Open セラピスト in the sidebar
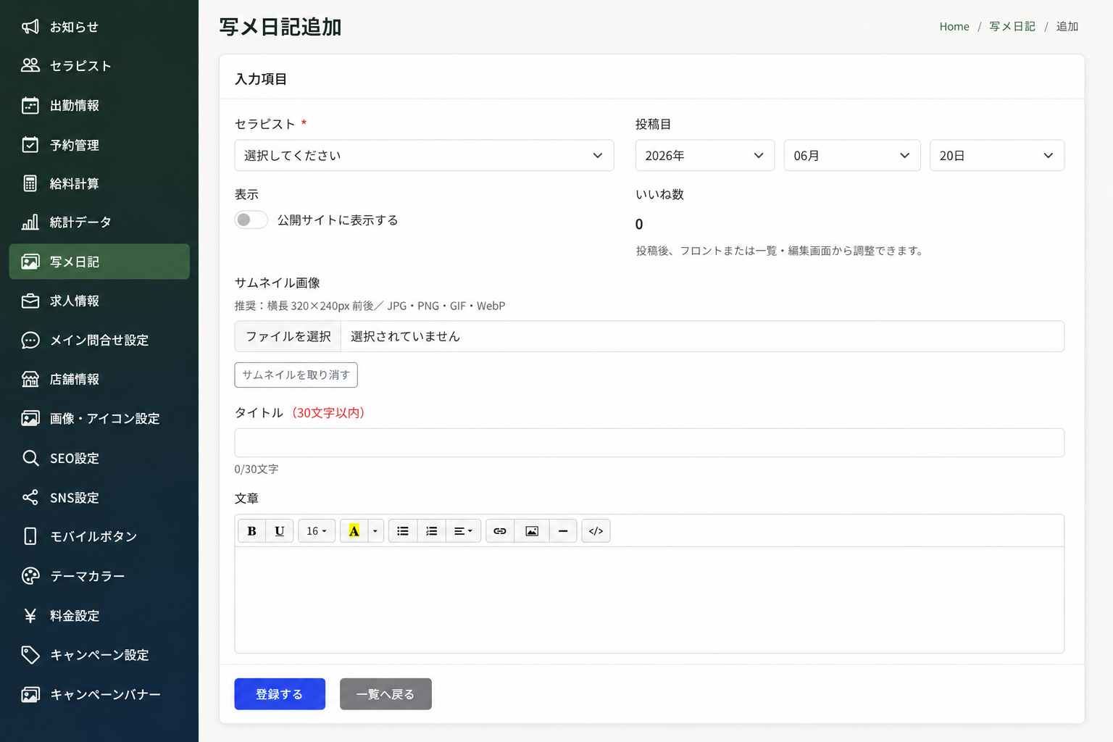Screen dimensions: 1113x742 [x=99, y=66]
